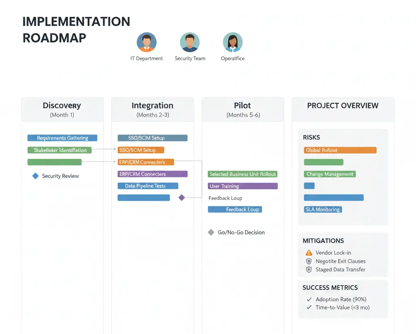416x334 pixels.
Task: Select the shield icon beside Negotite Exit Clauses
Action: coord(309,261)
